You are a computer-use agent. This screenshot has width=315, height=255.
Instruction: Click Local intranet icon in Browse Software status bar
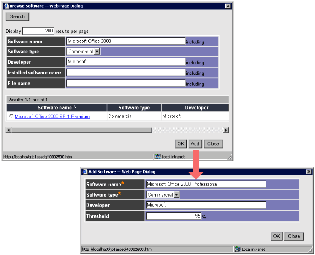pos(157,157)
